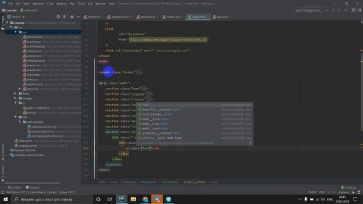Click the swiper-bundle.min.css URL in code
Viewport: 363px width, 204px height.
point(168,40)
